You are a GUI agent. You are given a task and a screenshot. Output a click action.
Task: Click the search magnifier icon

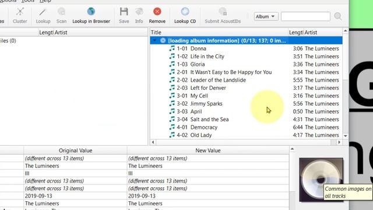point(338,16)
